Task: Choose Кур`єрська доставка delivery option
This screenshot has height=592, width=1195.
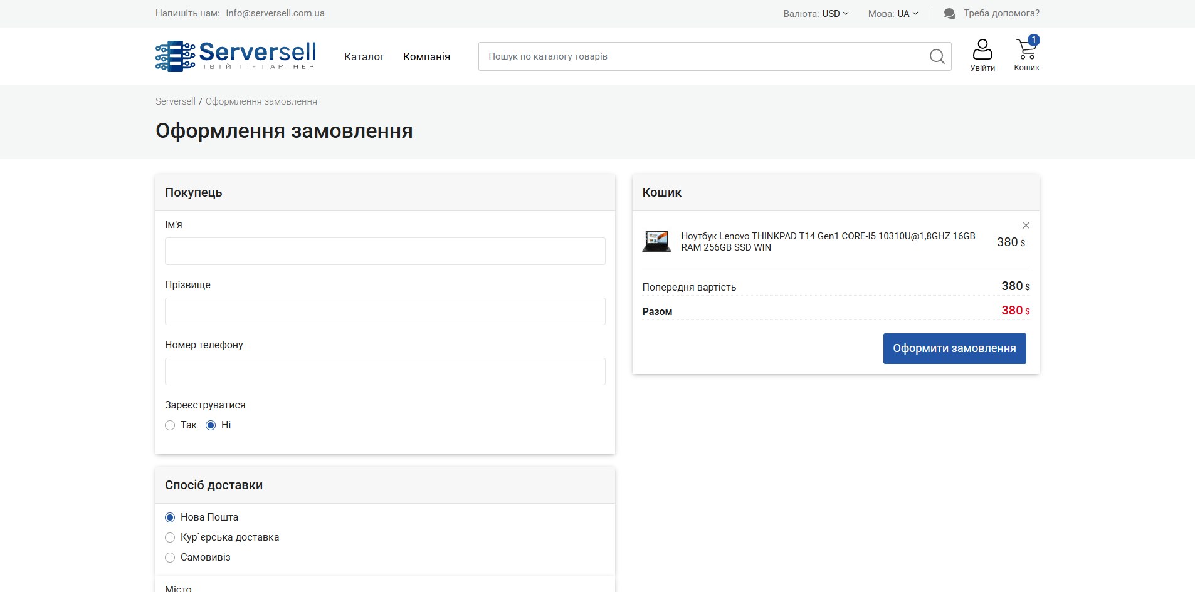Action: coord(170,537)
